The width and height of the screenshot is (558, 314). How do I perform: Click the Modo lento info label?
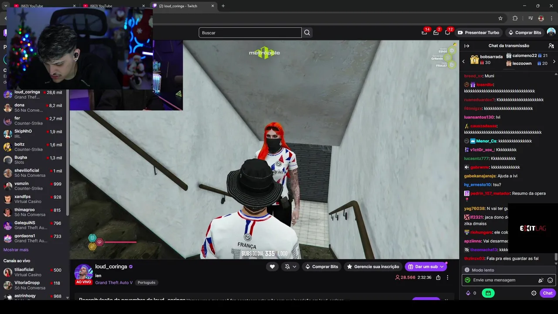coord(483,270)
